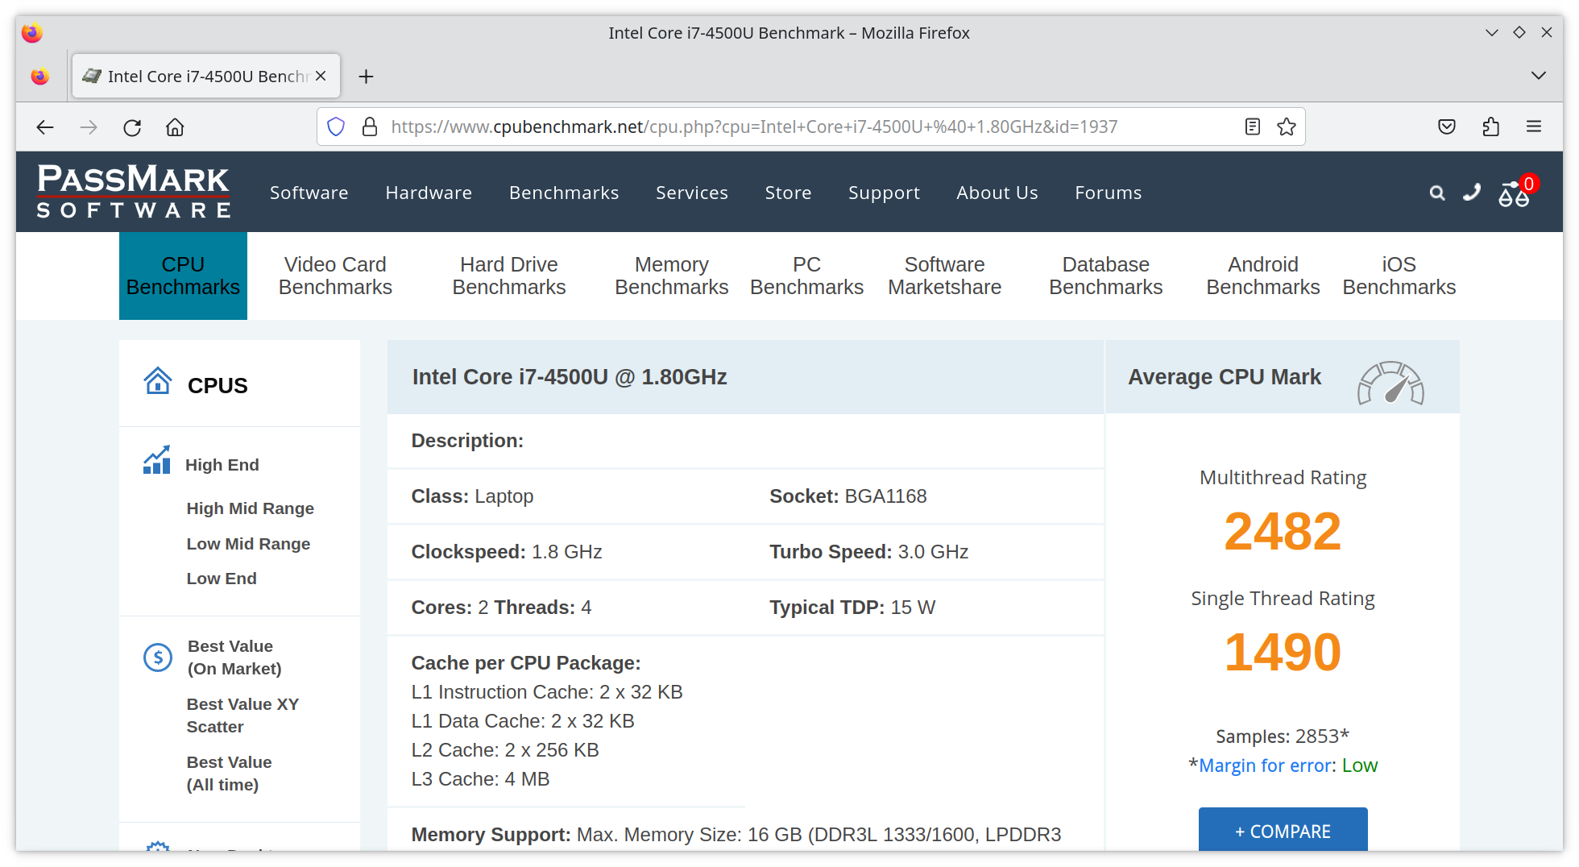This screenshot has height=867, width=1579.
Task: Select PC Benchmarks tab
Action: (x=806, y=276)
